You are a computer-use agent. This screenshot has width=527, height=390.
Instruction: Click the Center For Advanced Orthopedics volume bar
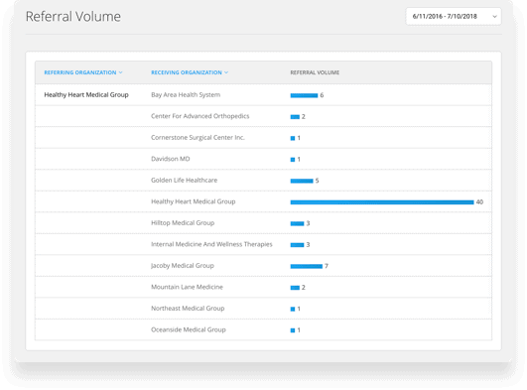[x=295, y=117]
